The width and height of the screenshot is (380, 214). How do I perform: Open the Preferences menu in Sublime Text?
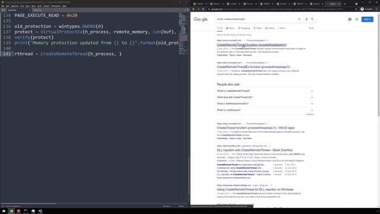click(x=56, y=6)
